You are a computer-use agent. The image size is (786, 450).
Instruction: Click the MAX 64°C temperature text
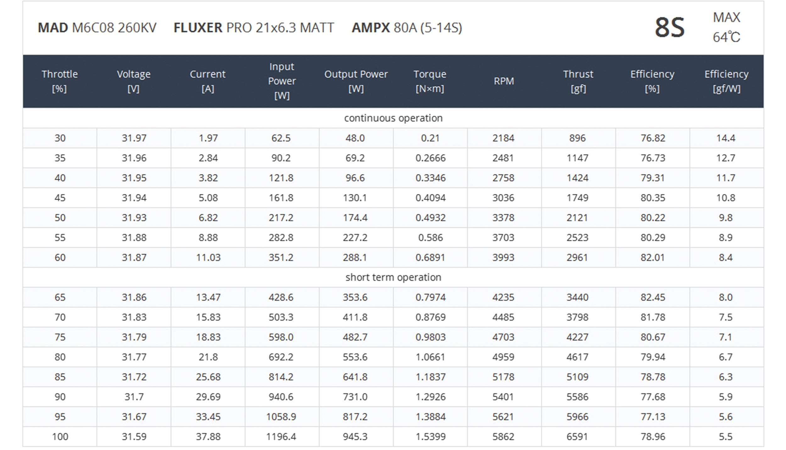click(x=726, y=27)
